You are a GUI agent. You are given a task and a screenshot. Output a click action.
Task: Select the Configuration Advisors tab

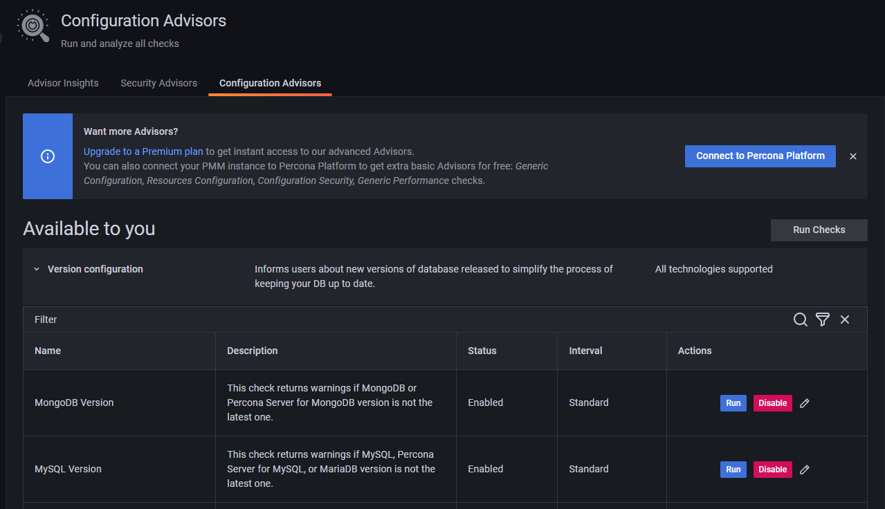pyautogui.click(x=270, y=83)
